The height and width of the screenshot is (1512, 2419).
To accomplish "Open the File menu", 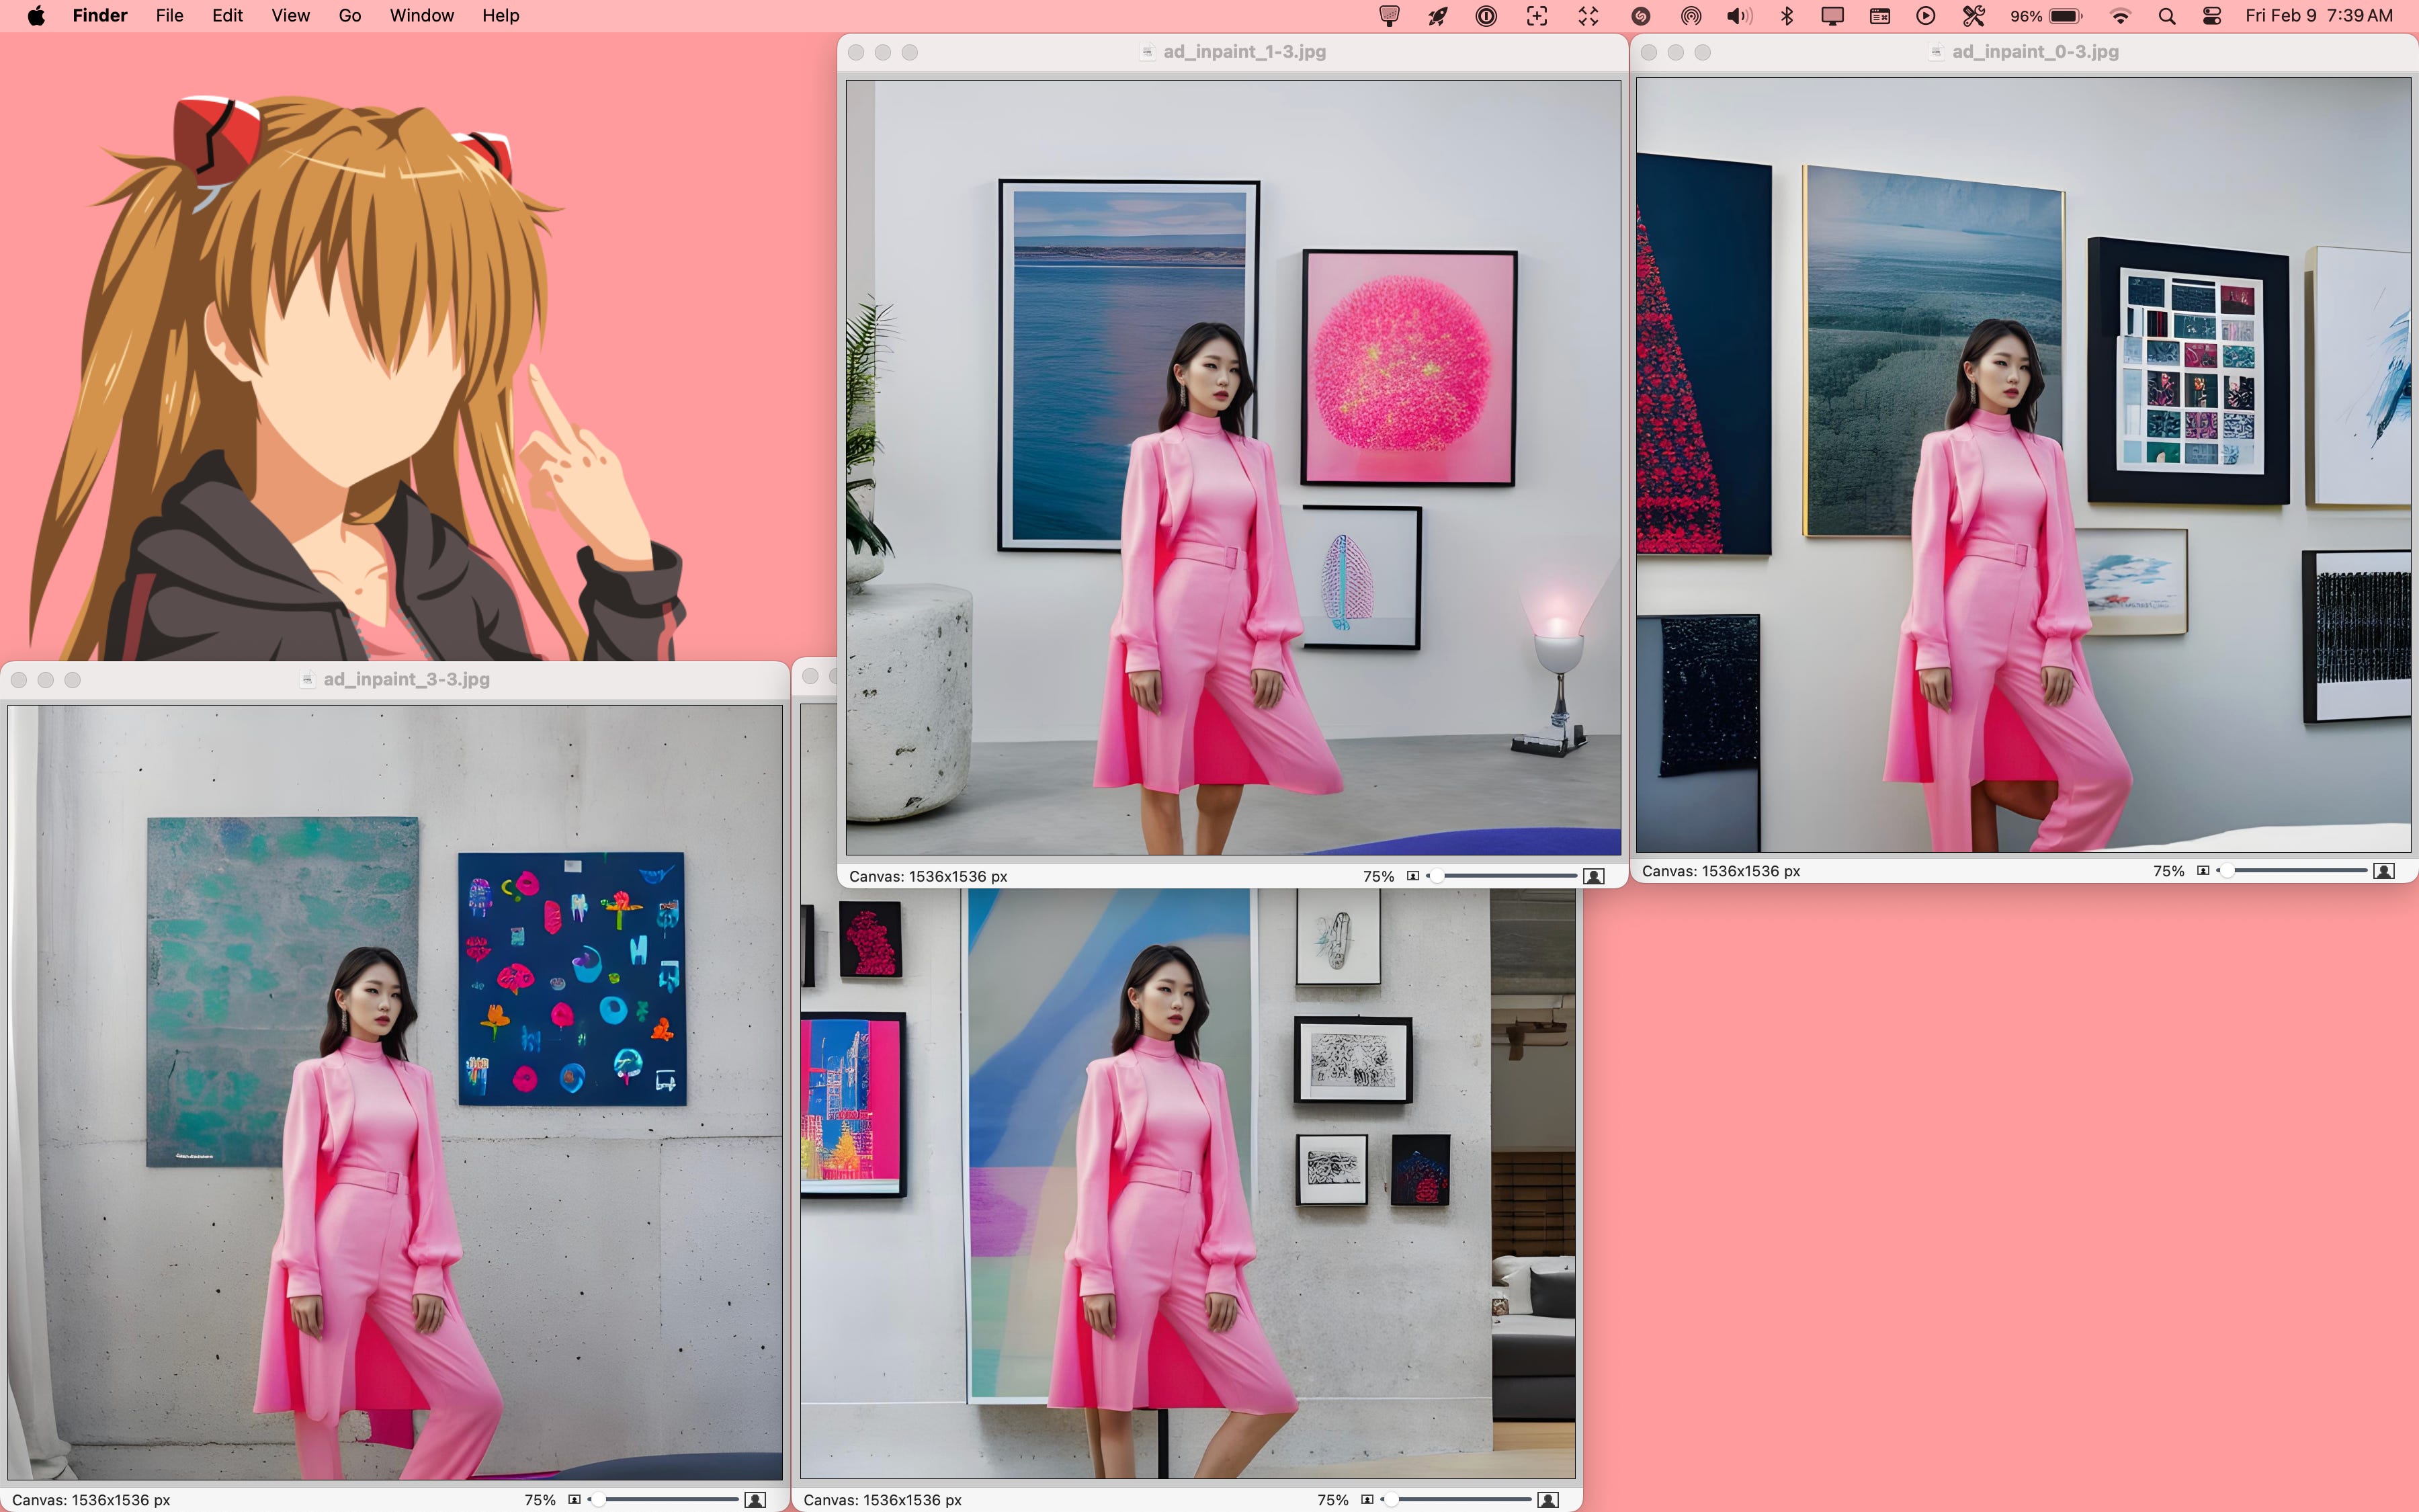I will [169, 15].
